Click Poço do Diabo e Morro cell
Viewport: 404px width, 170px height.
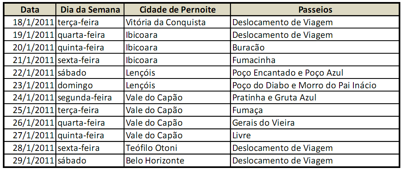(x=304, y=85)
